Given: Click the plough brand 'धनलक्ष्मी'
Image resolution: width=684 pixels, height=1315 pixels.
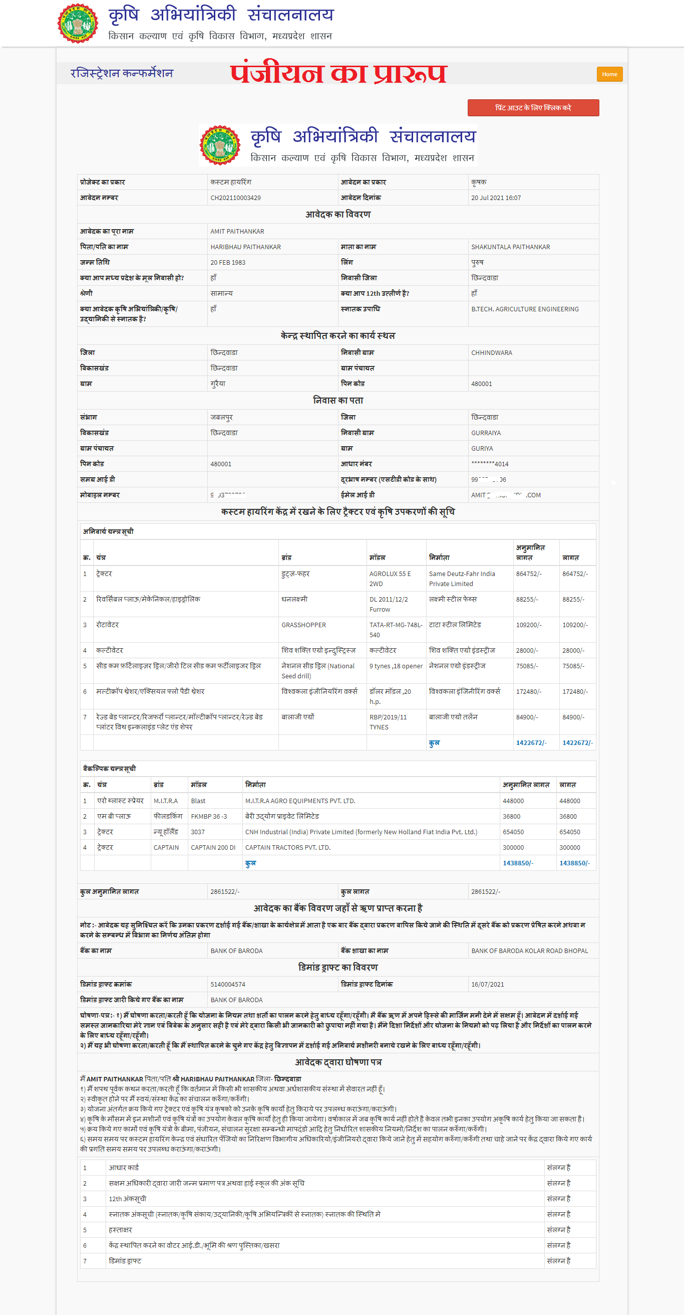Looking at the screenshot, I should [x=294, y=599].
